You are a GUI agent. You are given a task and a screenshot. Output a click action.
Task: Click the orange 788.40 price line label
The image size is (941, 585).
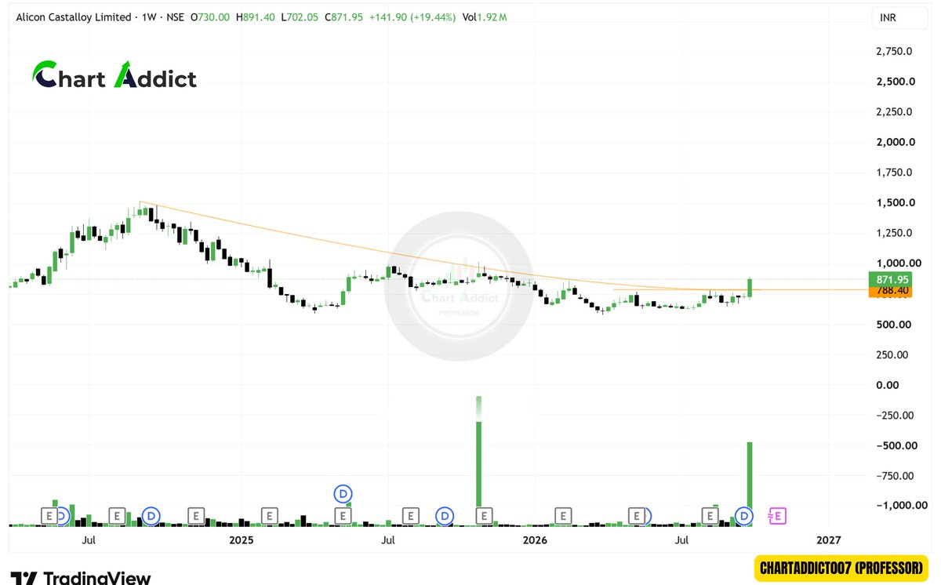coord(892,291)
